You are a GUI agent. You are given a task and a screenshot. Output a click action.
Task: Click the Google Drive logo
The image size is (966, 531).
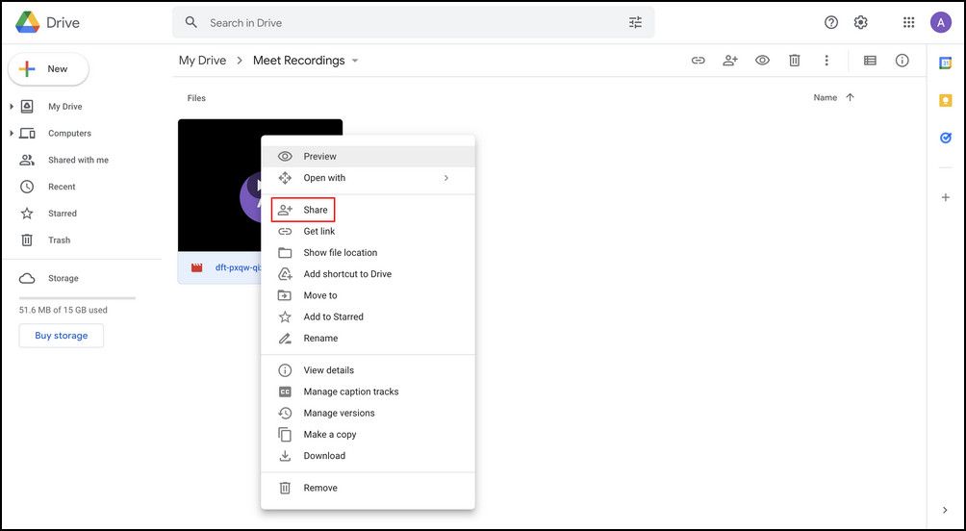coord(28,23)
